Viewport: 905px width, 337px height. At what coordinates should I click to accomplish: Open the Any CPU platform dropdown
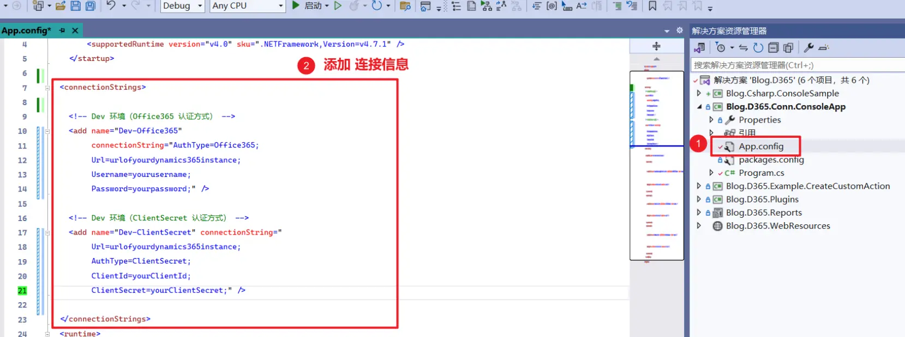click(x=248, y=6)
